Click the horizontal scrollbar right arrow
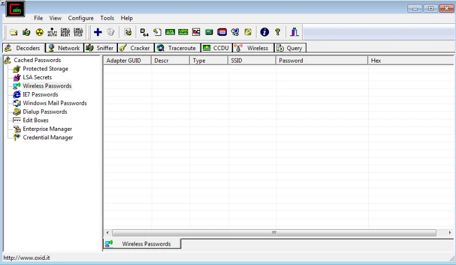 450,233
